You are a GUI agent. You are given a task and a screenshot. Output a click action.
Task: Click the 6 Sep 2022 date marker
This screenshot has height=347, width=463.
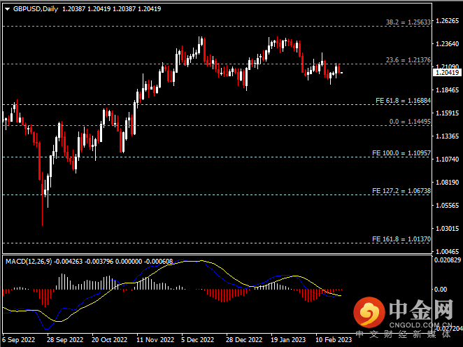click(x=20, y=341)
